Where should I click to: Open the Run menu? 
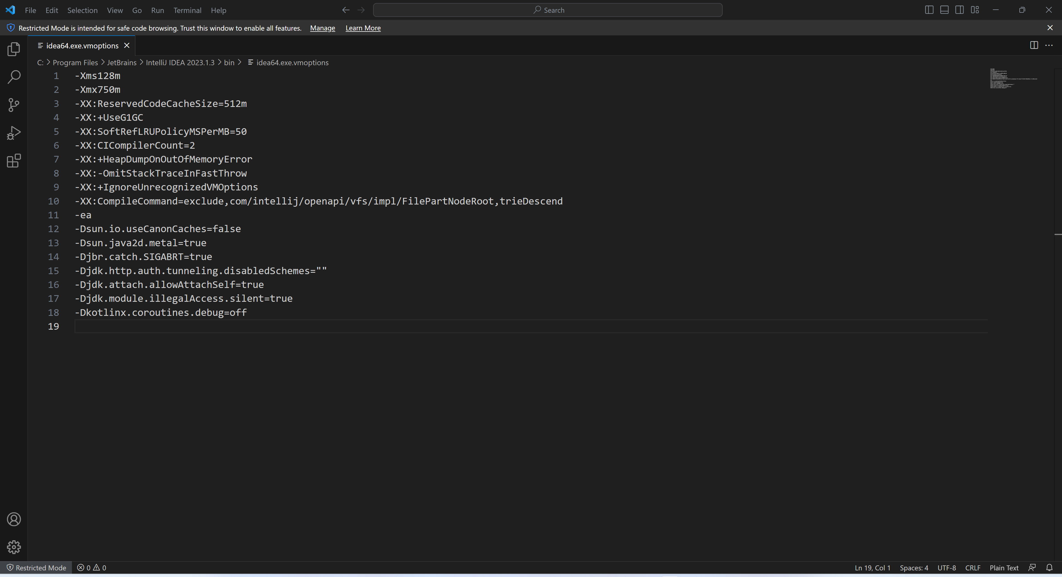(x=157, y=10)
